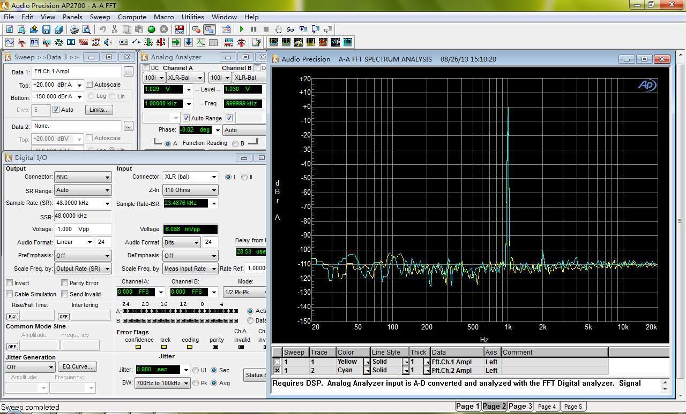Open the Compute menu
Image resolution: width=686 pixels, height=414 pixels.
(x=132, y=17)
